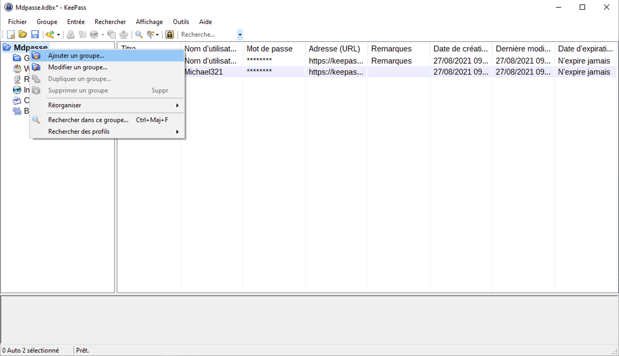Image resolution: width=619 pixels, height=356 pixels.
Task: Click the Show entries keys icon
Action: click(151, 35)
